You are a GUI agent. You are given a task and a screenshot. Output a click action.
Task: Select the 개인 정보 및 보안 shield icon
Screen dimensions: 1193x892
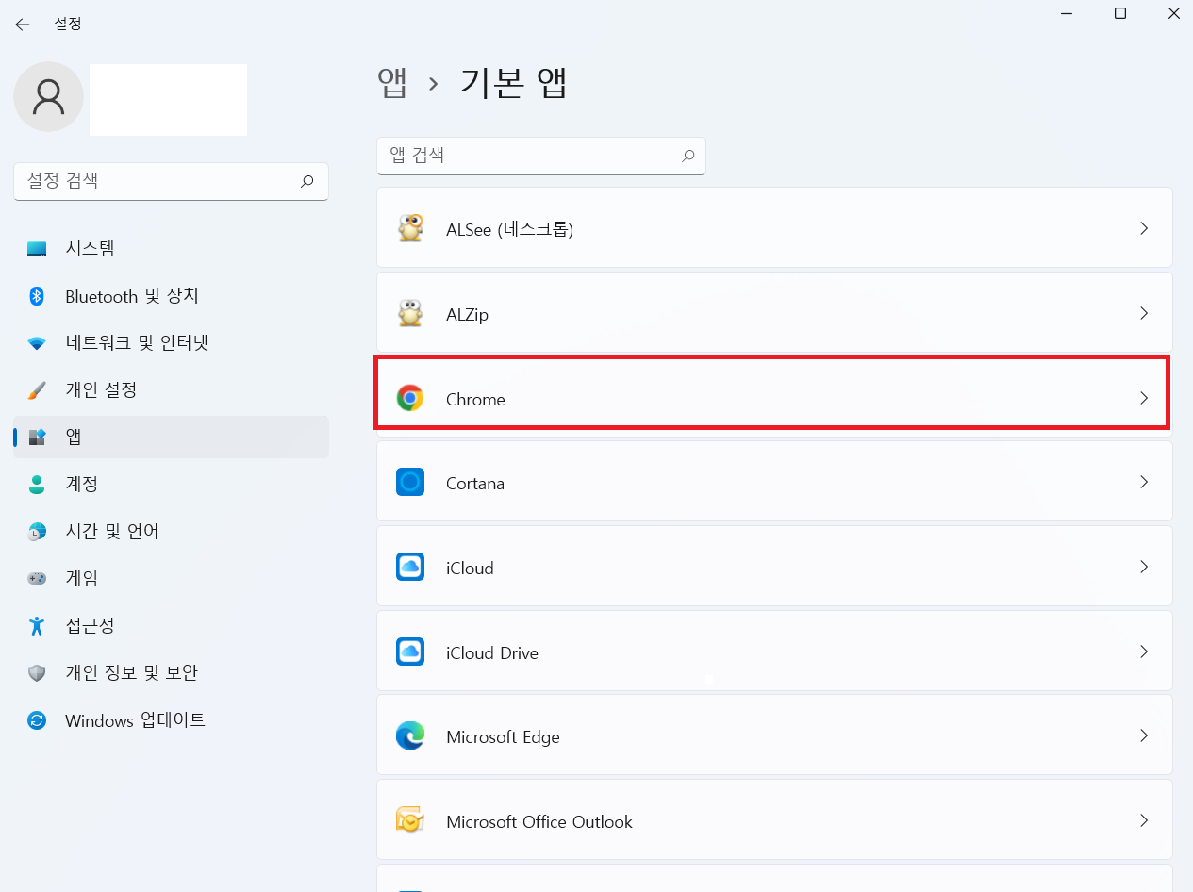tap(37, 673)
